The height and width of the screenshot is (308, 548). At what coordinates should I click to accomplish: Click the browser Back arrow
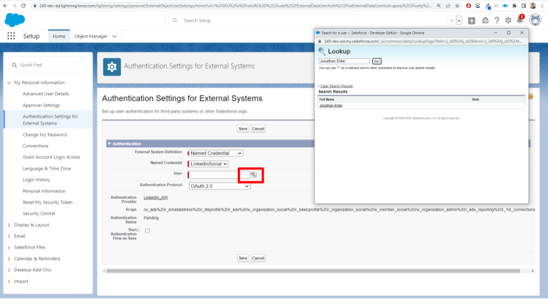coord(5,6)
